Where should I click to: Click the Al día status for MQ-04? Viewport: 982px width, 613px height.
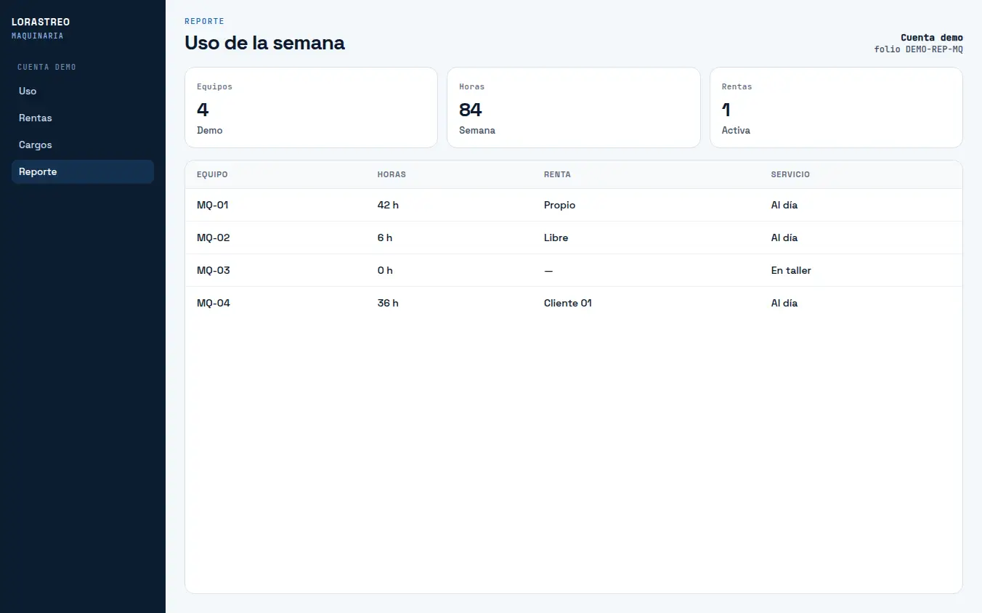tap(784, 303)
